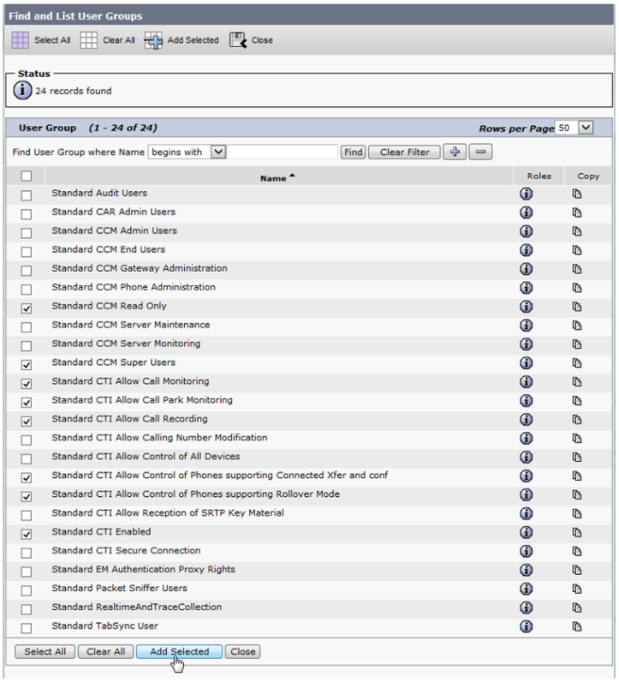This screenshot has height=682, width=619.
Task: Click the Close toolbar icon at top
Action: pyautogui.click(x=238, y=40)
